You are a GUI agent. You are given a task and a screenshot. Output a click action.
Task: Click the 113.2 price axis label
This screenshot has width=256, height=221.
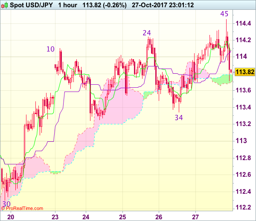(243, 124)
